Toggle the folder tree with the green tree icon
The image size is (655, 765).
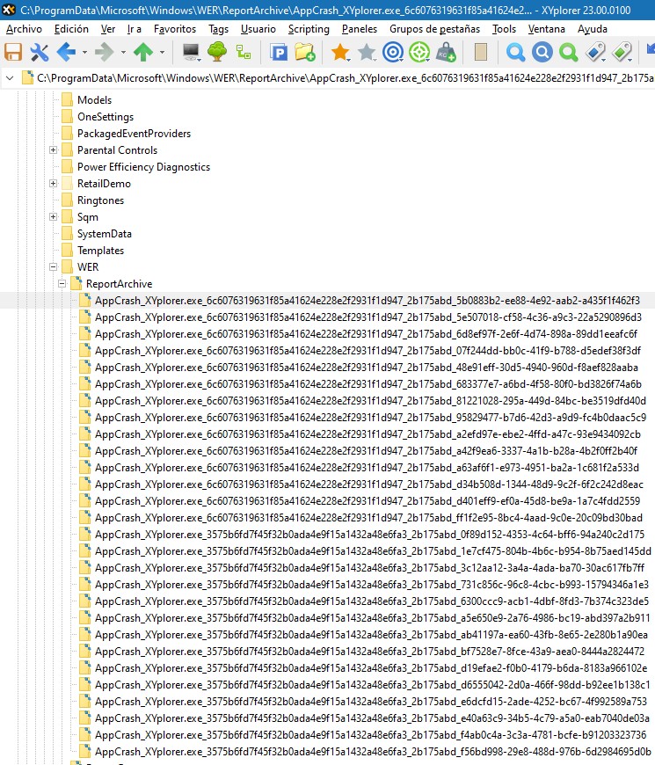point(217,52)
